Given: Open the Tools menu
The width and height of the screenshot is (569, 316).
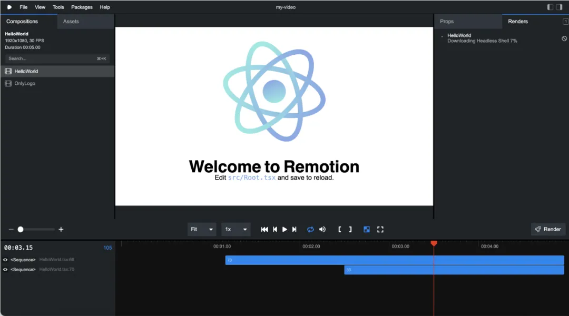Looking at the screenshot, I should point(58,7).
